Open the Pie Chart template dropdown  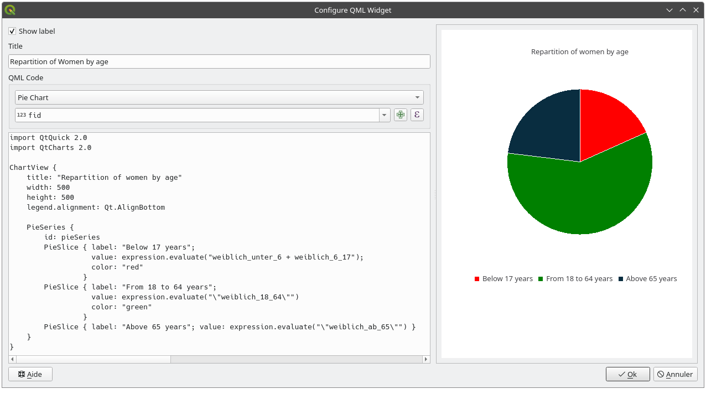(219, 97)
